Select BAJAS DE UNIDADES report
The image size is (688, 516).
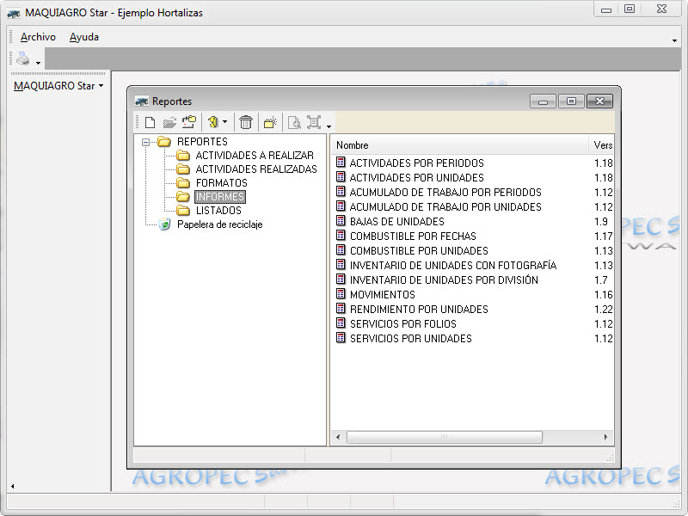(x=397, y=222)
